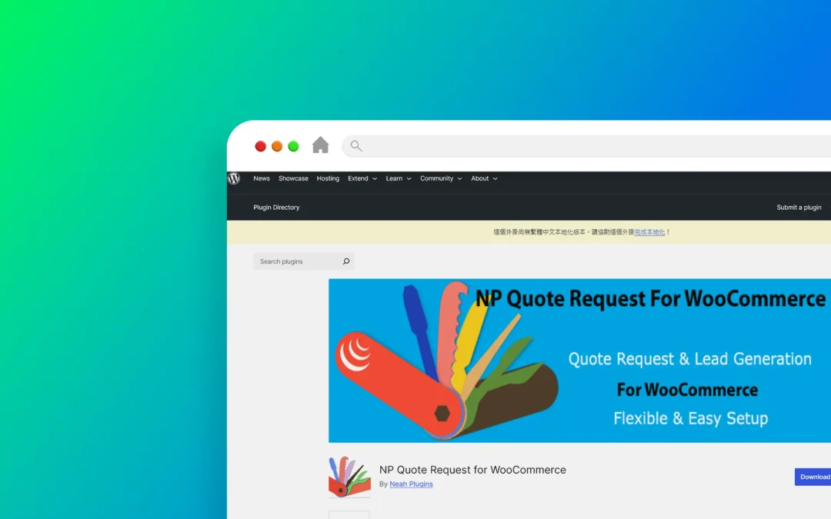The image size is (831, 519).
Task: Click the green window button
Action: [x=293, y=146]
